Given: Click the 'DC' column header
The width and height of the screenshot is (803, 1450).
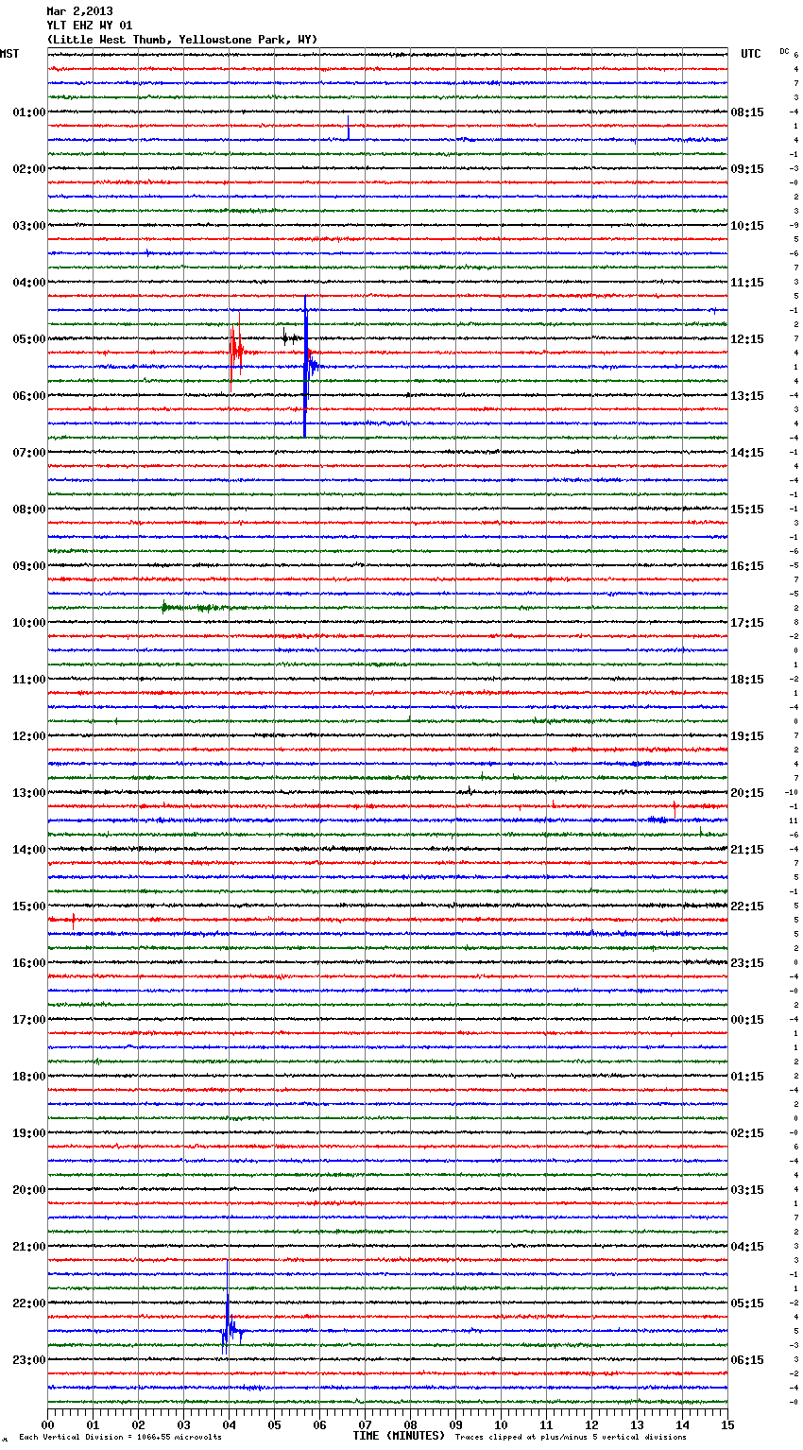Looking at the screenshot, I should 784,51.
